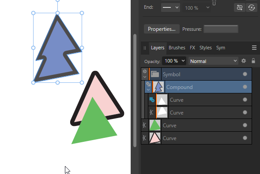Select the Compound layer row
The height and width of the screenshot is (174, 260).
pyautogui.click(x=198, y=87)
